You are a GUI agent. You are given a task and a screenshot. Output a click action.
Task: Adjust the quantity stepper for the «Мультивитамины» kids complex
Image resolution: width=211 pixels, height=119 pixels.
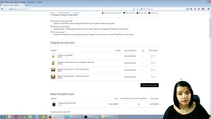(155, 63)
